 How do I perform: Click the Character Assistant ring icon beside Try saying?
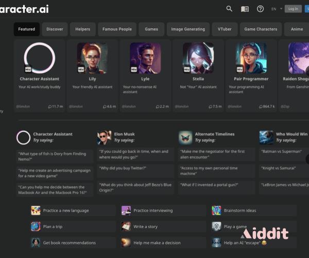coord(24,138)
